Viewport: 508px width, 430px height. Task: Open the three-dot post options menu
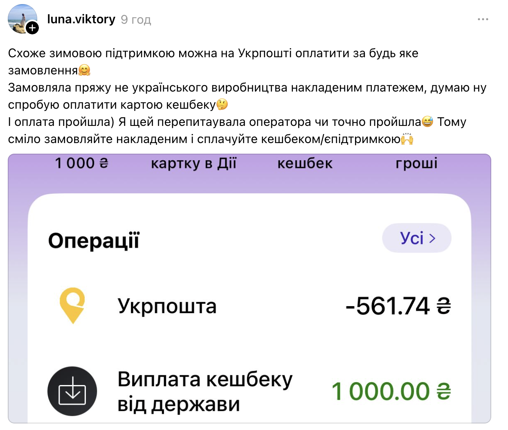tap(483, 19)
